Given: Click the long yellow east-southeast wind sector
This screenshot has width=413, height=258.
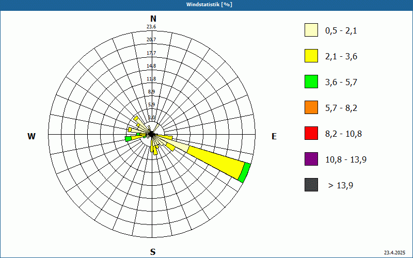Looking at the screenshot, I should 216,162.
